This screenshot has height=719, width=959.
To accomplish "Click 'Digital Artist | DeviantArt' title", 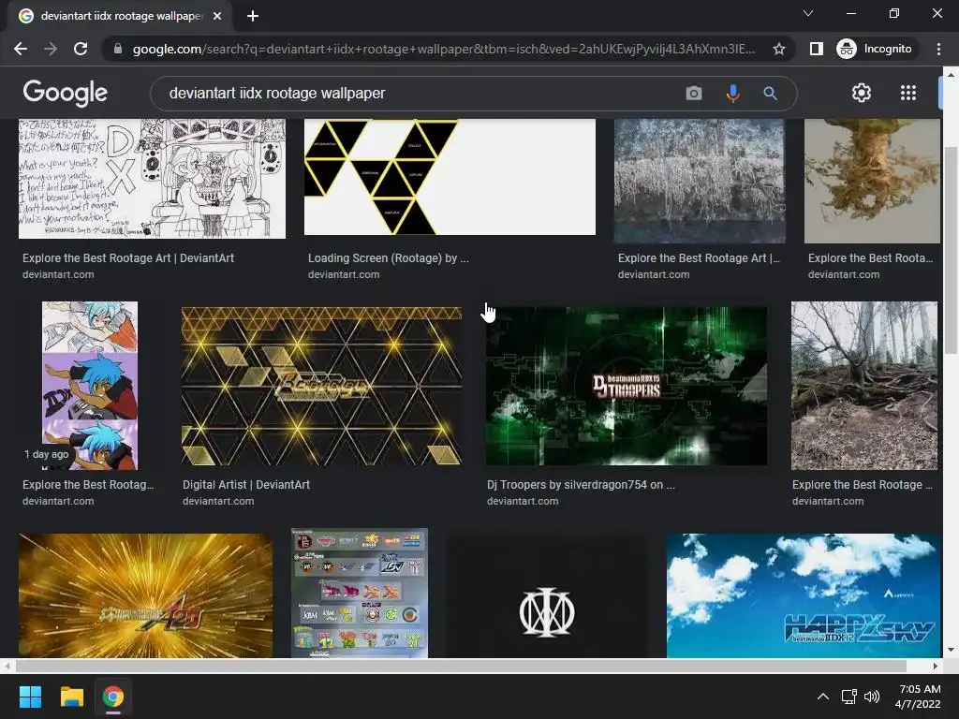I will pos(246,484).
